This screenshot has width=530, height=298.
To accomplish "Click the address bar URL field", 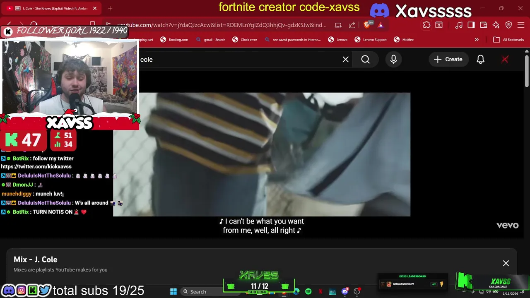I will pos(222,25).
